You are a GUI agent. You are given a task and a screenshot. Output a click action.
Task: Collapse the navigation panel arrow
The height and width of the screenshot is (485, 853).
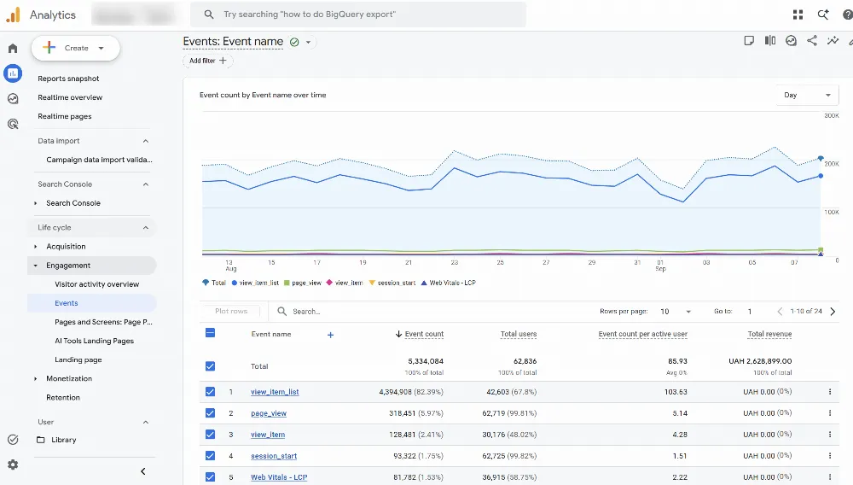tap(143, 471)
